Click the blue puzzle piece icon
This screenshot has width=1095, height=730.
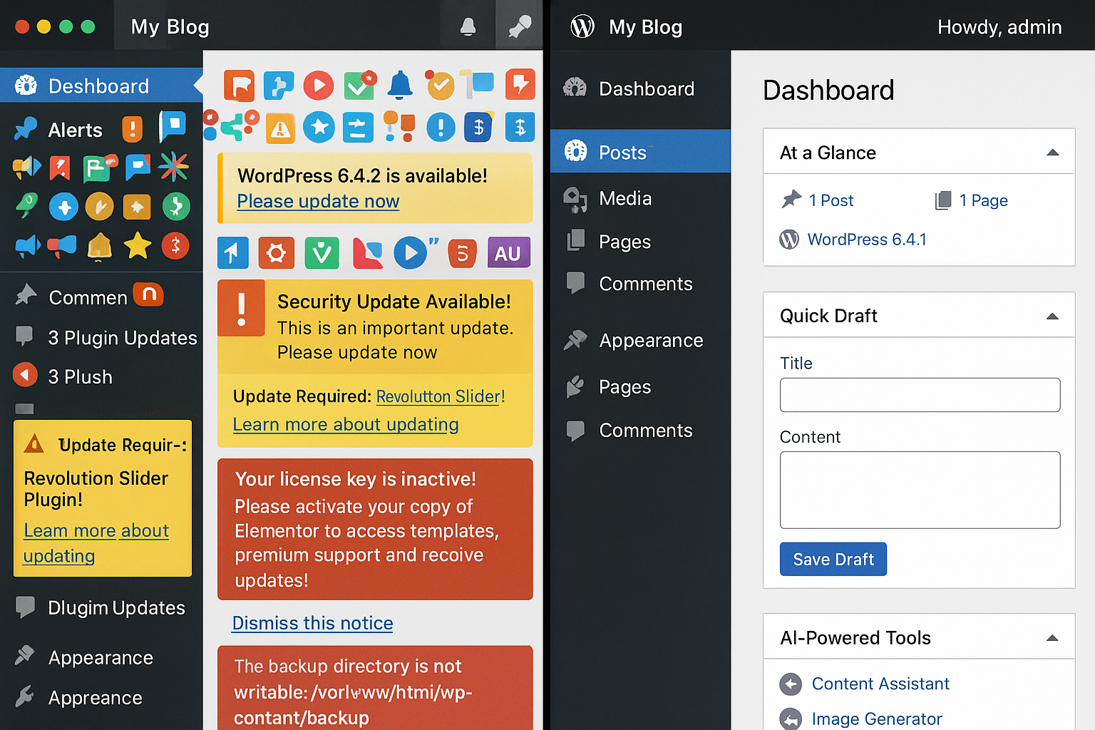(x=278, y=86)
